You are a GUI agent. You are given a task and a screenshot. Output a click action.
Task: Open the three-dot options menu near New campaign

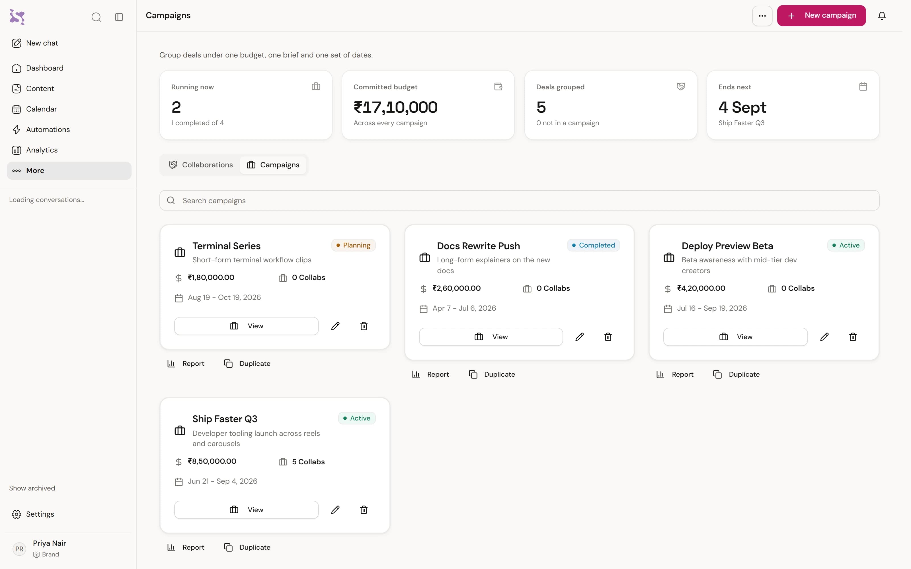click(762, 16)
